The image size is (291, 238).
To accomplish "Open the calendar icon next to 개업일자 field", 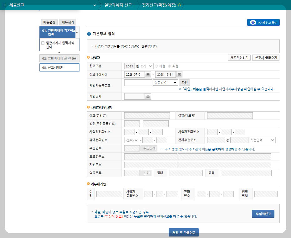I will tap(148, 96).
